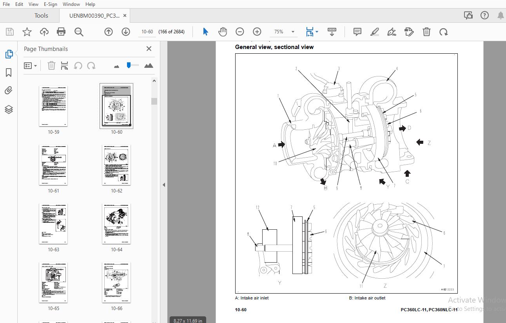Select page thumbnail 10-63
The width and height of the screenshot is (506, 323).
[x=53, y=224]
